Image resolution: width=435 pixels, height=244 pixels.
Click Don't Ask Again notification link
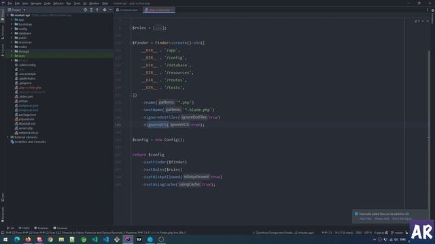point(402,218)
